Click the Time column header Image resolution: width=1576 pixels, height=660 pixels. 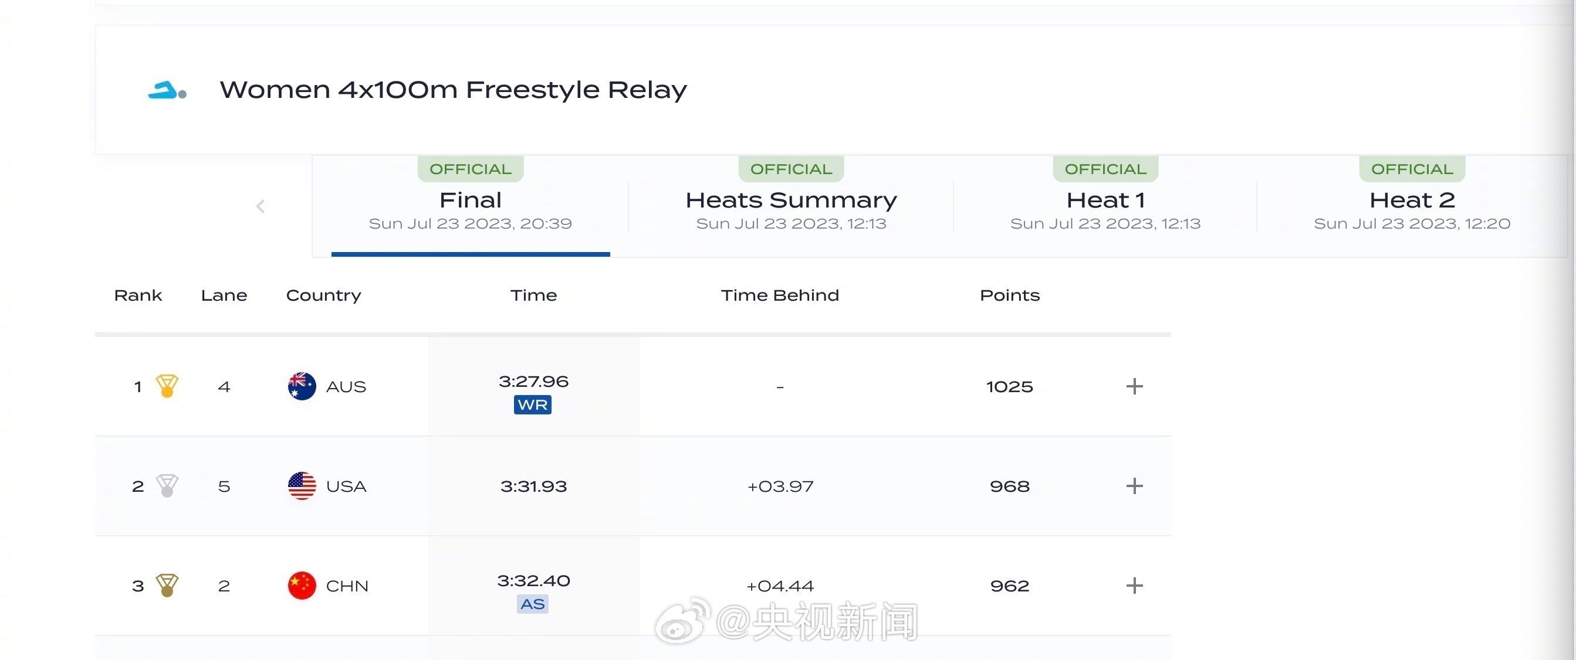point(533,296)
